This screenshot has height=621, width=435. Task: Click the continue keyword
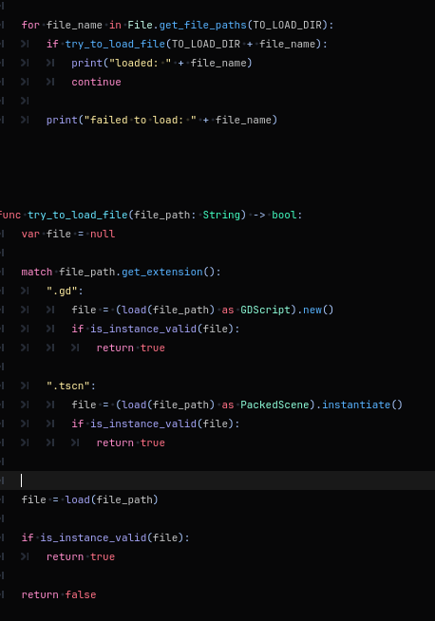(x=96, y=82)
